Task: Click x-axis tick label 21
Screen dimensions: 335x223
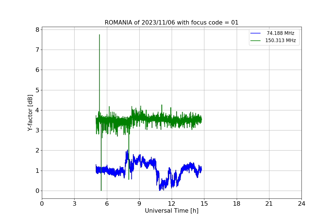Action: [269, 204]
